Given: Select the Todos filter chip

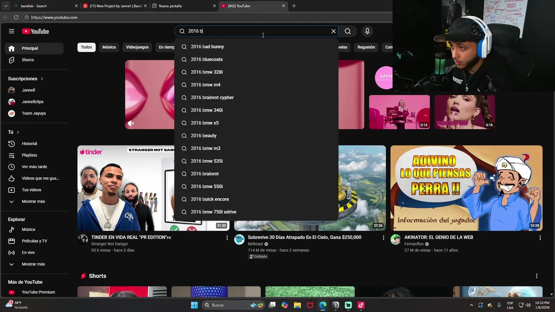Looking at the screenshot, I should click(86, 47).
